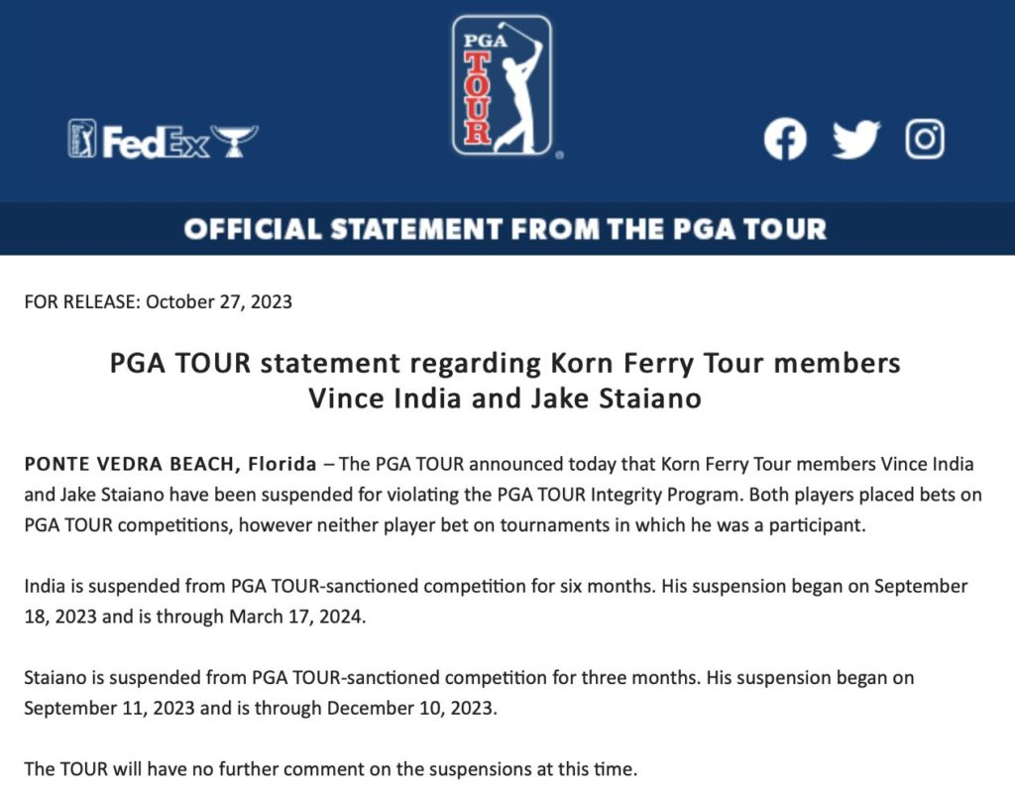Click the October 27, 2023 release date

click(219, 302)
